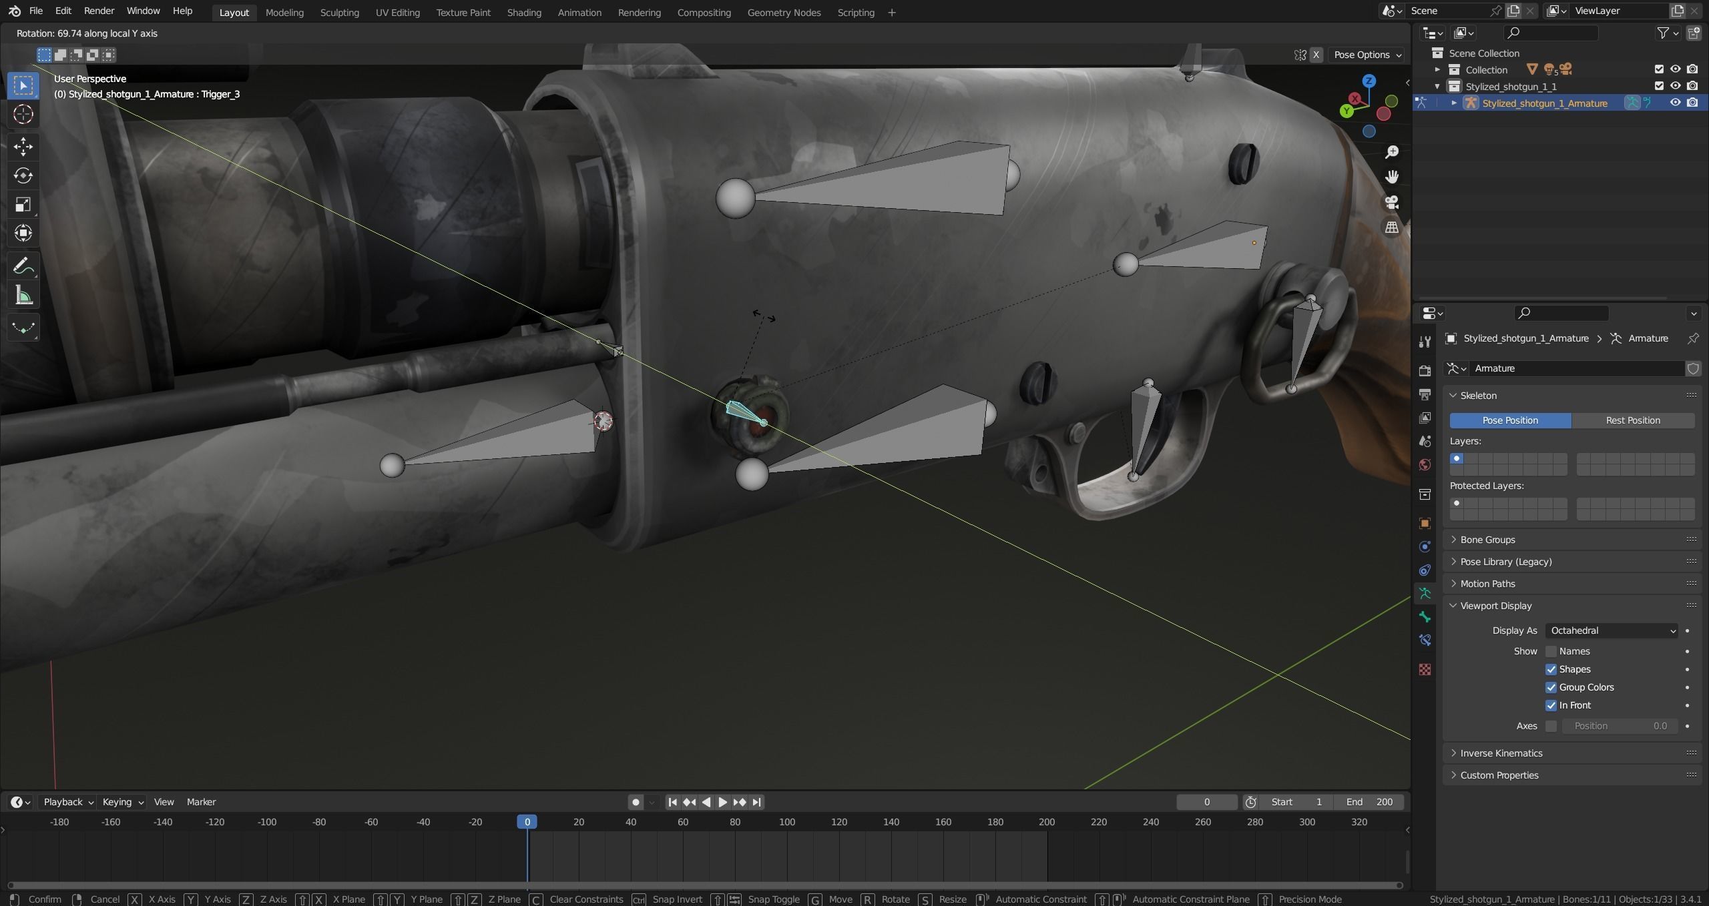
Task: Switch to Rest Position
Action: (1633, 420)
